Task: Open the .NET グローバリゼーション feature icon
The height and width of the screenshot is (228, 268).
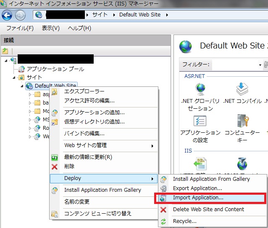Action: click(200, 89)
